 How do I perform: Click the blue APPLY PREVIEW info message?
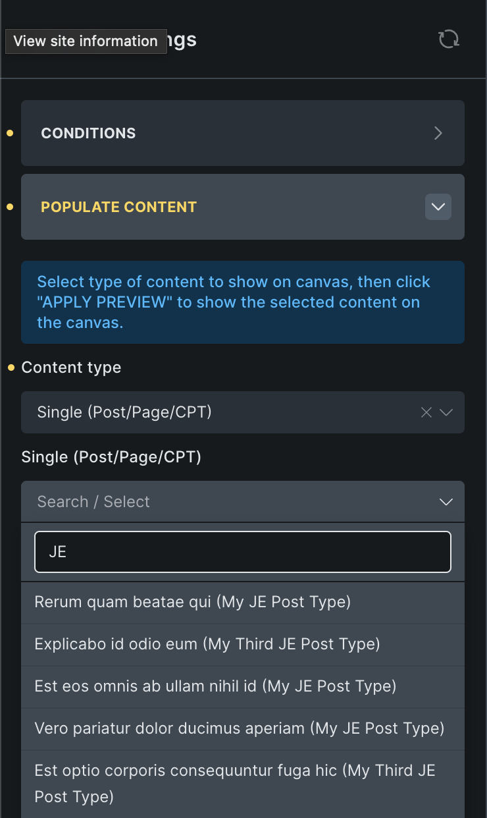tap(242, 302)
